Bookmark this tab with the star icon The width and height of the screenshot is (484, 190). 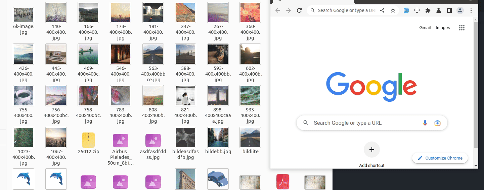point(393,10)
